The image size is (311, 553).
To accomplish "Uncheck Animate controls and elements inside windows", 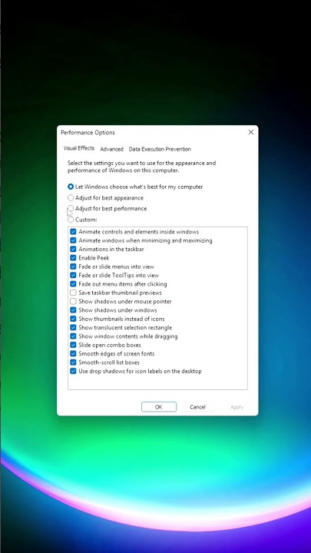I will [73, 232].
